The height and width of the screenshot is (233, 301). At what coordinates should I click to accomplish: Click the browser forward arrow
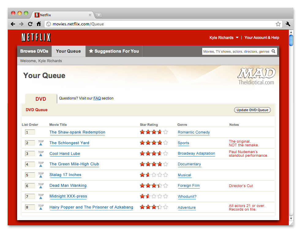pos(21,24)
